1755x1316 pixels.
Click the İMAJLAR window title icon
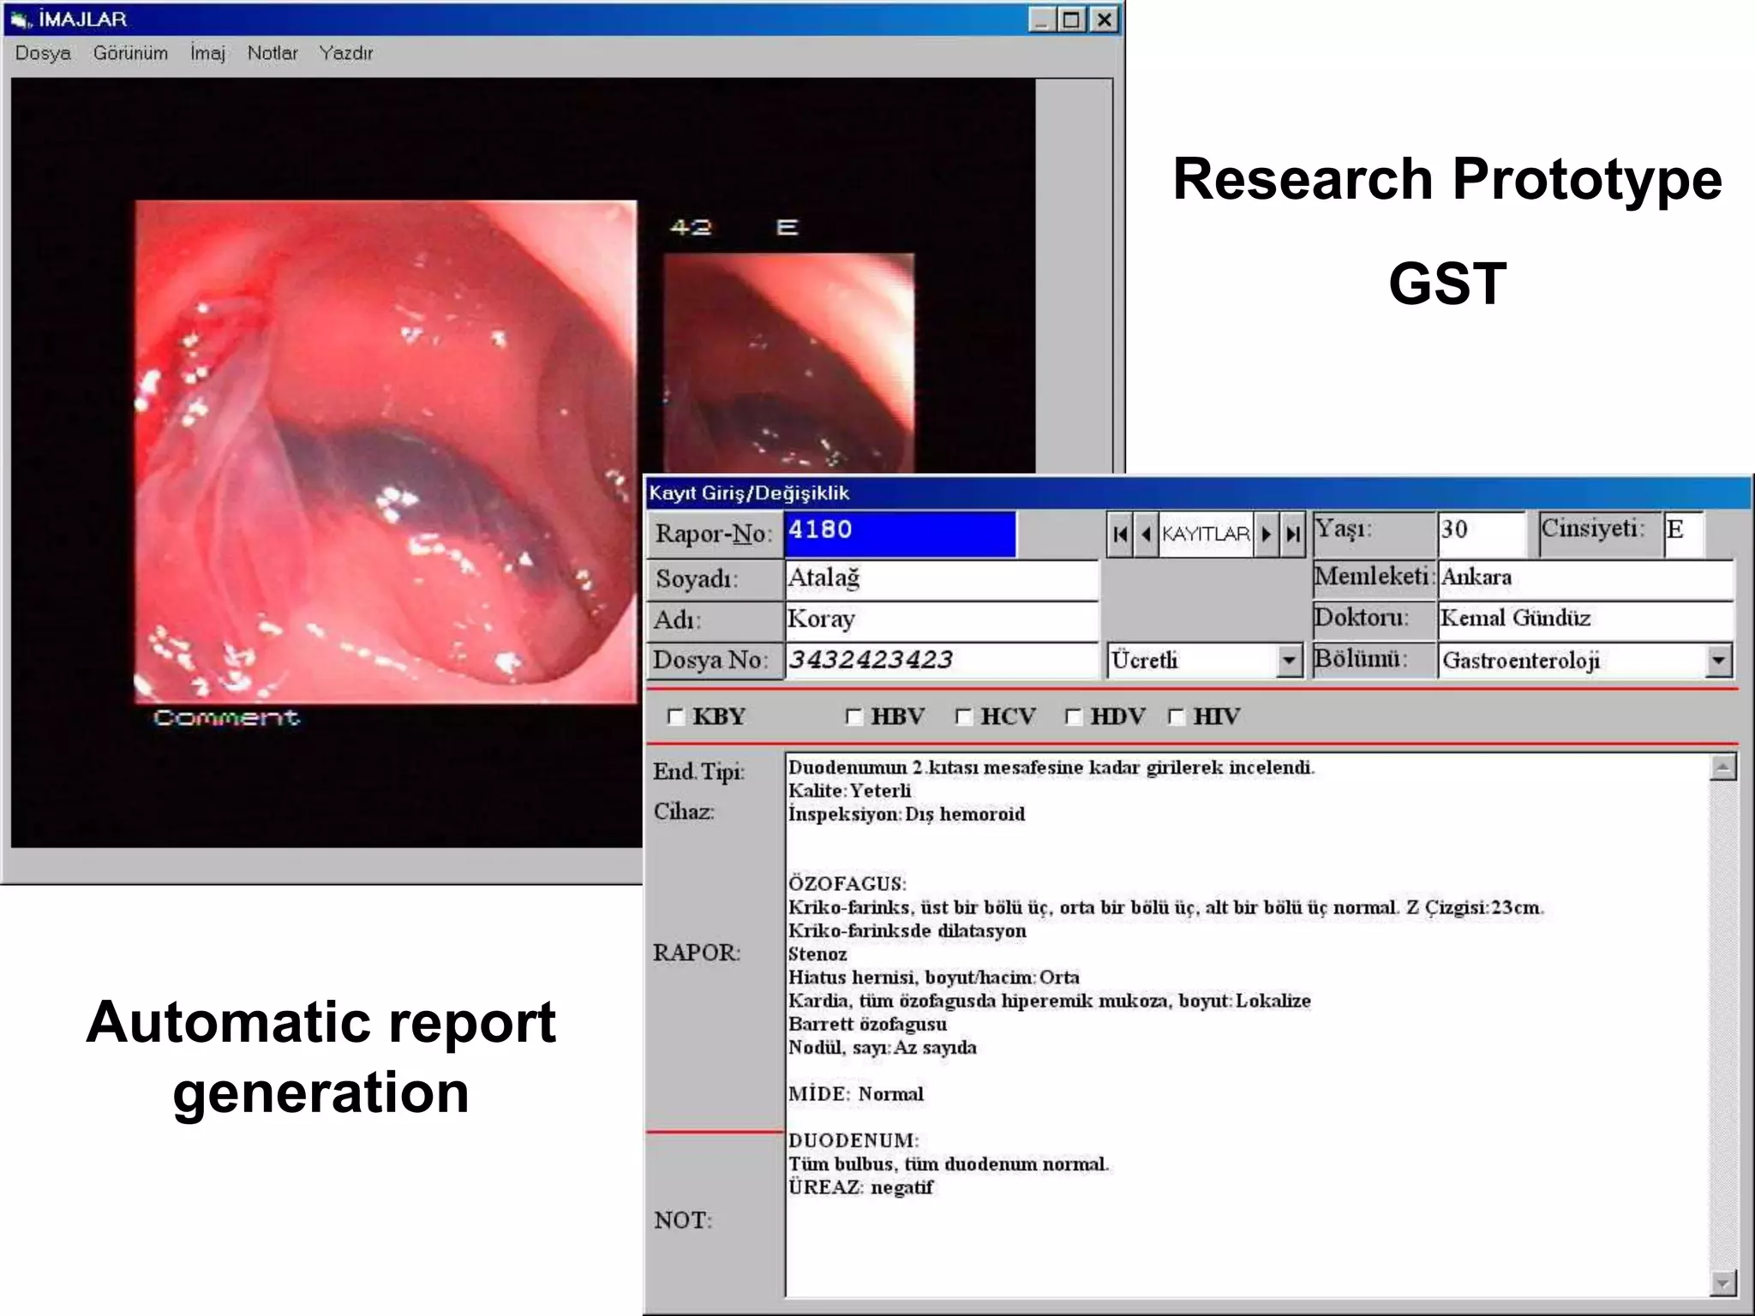[x=21, y=19]
